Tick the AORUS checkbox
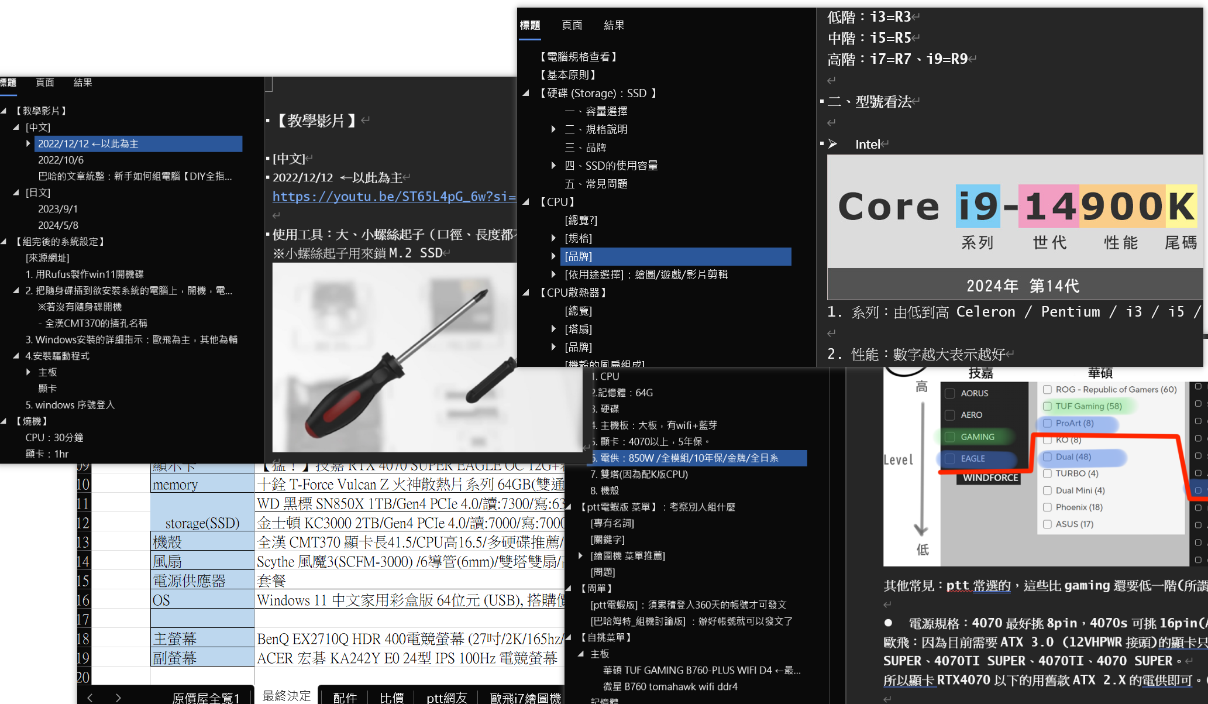The width and height of the screenshot is (1208, 704). [x=950, y=393]
